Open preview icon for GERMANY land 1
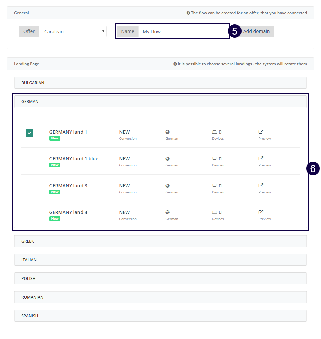This screenshot has height=339, width=321. pyautogui.click(x=261, y=132)
